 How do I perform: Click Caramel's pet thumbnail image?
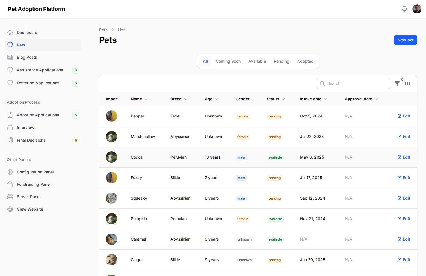pos(112,239)
